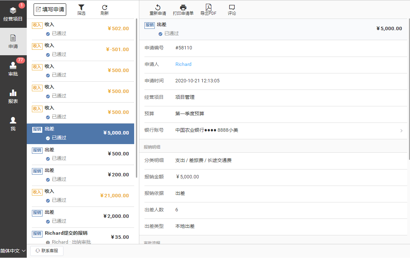Go to 申请 sidebar section
410x258 pixels.
13,42
